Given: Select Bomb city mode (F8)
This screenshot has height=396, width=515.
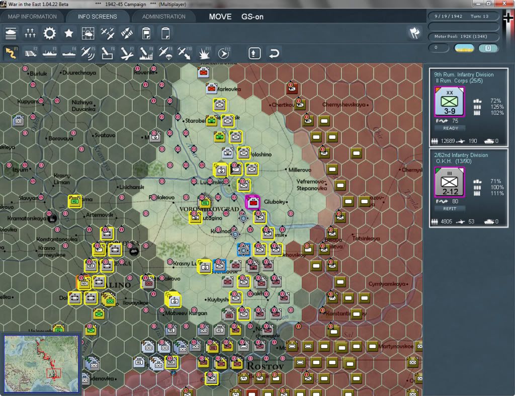Looking at the screenshot, I should (x=146, y=53).
